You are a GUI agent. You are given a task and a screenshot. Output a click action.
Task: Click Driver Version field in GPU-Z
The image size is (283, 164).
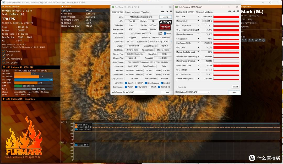click(148, 62)
